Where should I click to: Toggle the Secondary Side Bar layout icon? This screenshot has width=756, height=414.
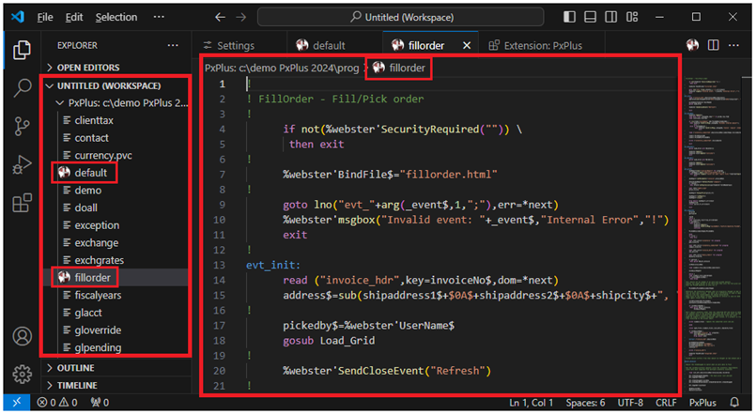(x=613, y=17)
